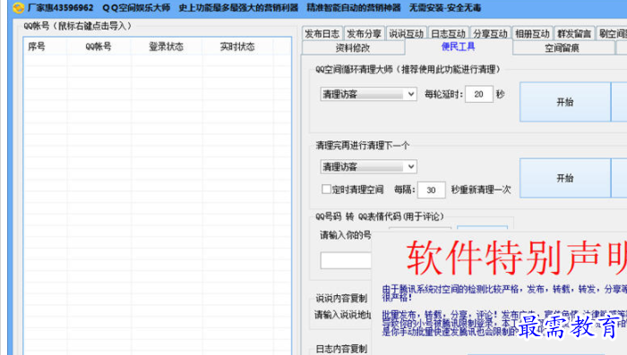Enable the 定时清理空间 checkbox
This screenshot has width=627, height=355.
click(x=326, y=190)
